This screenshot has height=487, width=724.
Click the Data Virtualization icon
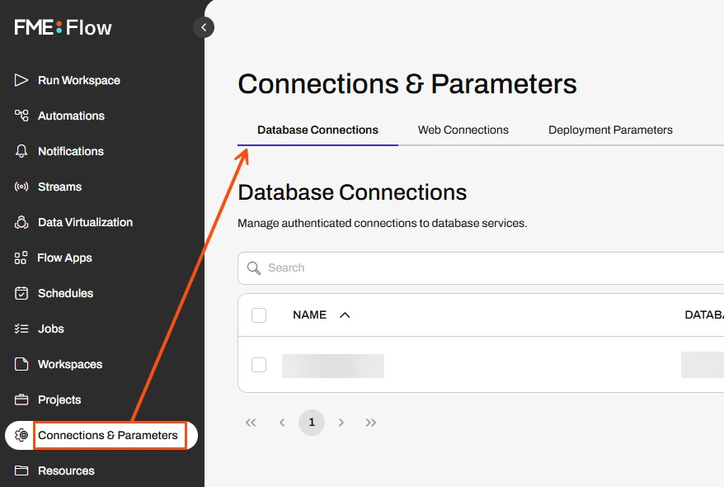21,222
